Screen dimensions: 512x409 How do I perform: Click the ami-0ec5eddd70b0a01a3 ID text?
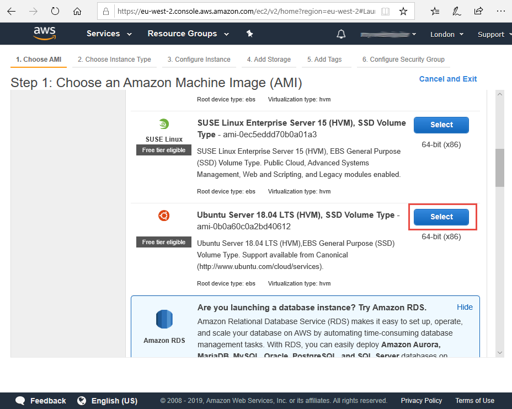(x=270, y=134)
